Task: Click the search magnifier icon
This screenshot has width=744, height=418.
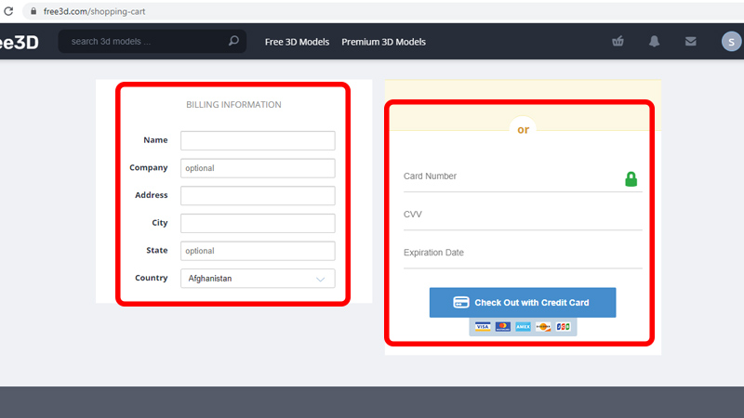Action: (x=233, y=41)
